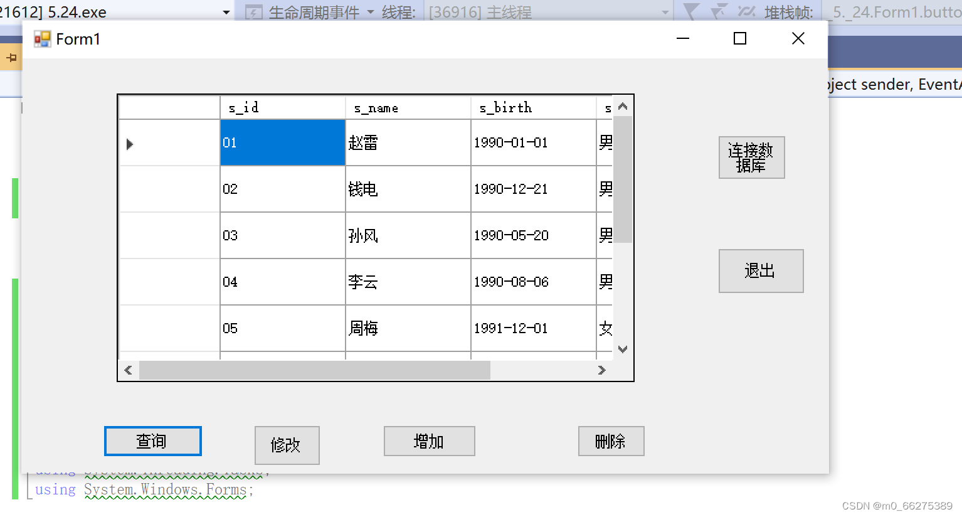Click the thread filter funnel icon
Viewport: 962px width, 517px height.
pos(692,12)
